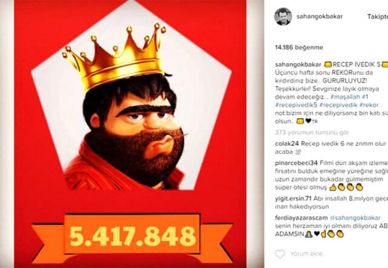Click the crowned Recep İvedik post image
This screenshot has width=388, height=268.
(130, 134)
